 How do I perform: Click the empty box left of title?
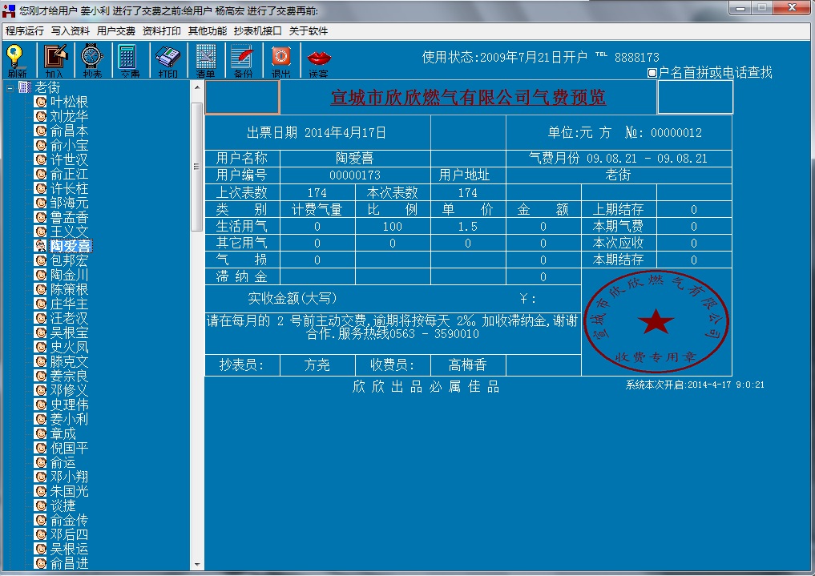pos(242,98)
